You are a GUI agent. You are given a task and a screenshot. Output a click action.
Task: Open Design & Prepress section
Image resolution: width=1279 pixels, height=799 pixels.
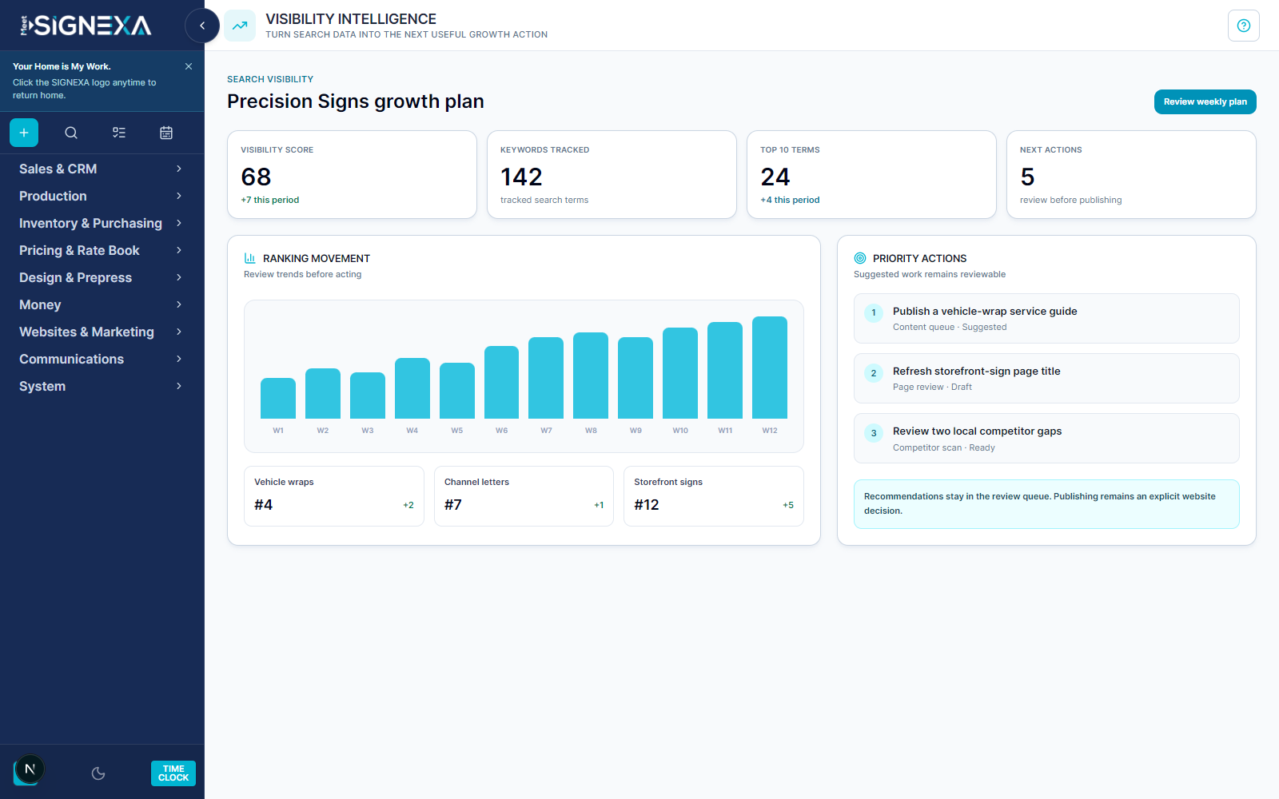click(102, 277)
